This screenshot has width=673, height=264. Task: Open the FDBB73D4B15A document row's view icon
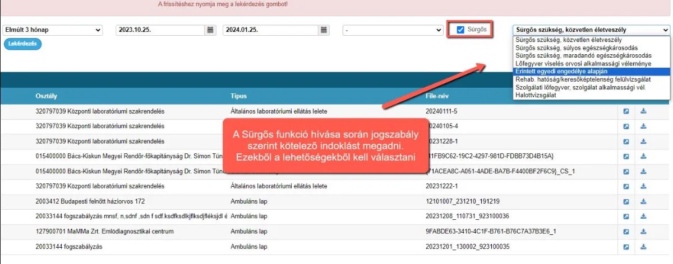(x=626, y=156)
